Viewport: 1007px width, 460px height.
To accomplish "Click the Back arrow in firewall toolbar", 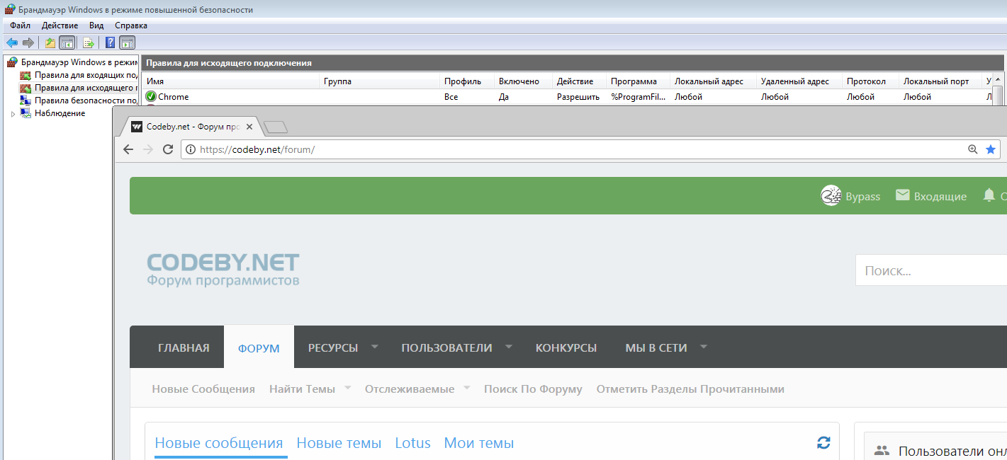I will point(11,42).
